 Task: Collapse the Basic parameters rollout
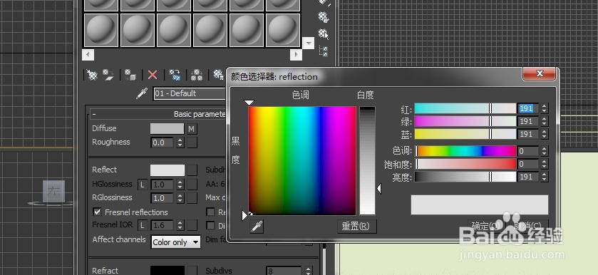click(x=94, y=114)
